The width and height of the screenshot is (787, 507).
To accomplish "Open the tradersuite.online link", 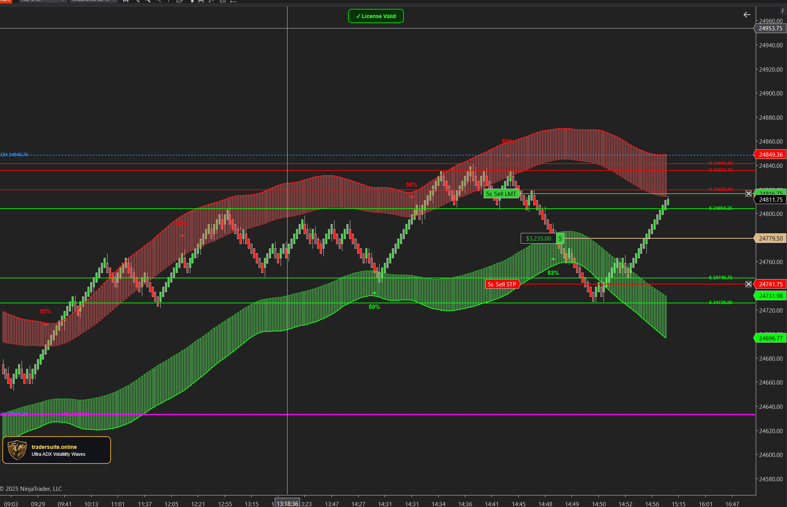I will click(x=54, y=447).
